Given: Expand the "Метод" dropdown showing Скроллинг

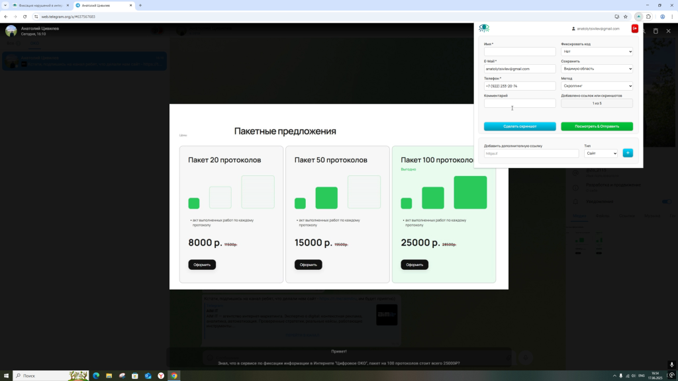Looking at the screenshot, I should pyautogui.click(x=597, y=86).
